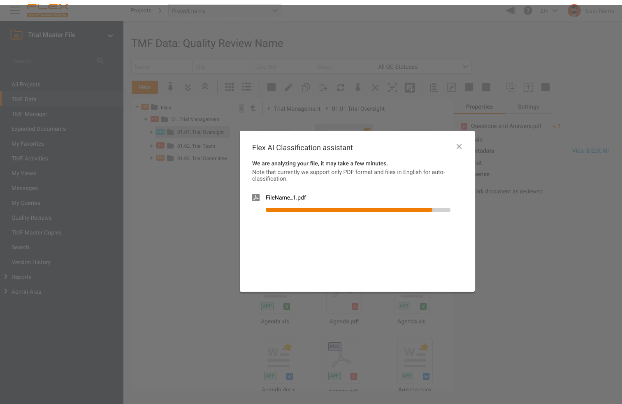Open the EN language selector
Viewport: 622px width, 404px height.
tap(549, 11)
